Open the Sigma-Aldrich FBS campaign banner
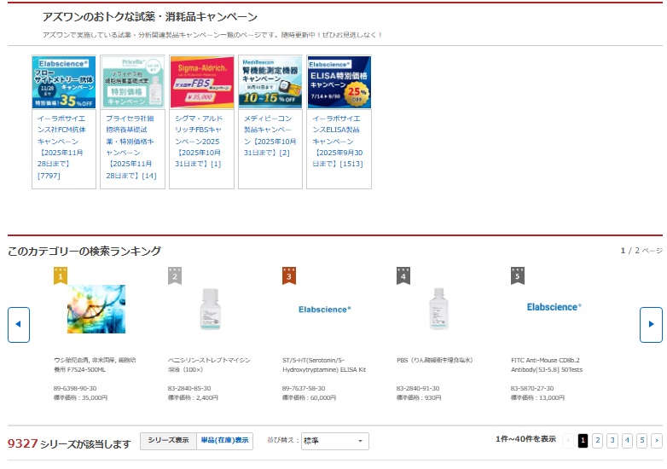 [201, 82]
